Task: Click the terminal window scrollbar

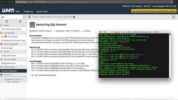Action: (170, 56)
